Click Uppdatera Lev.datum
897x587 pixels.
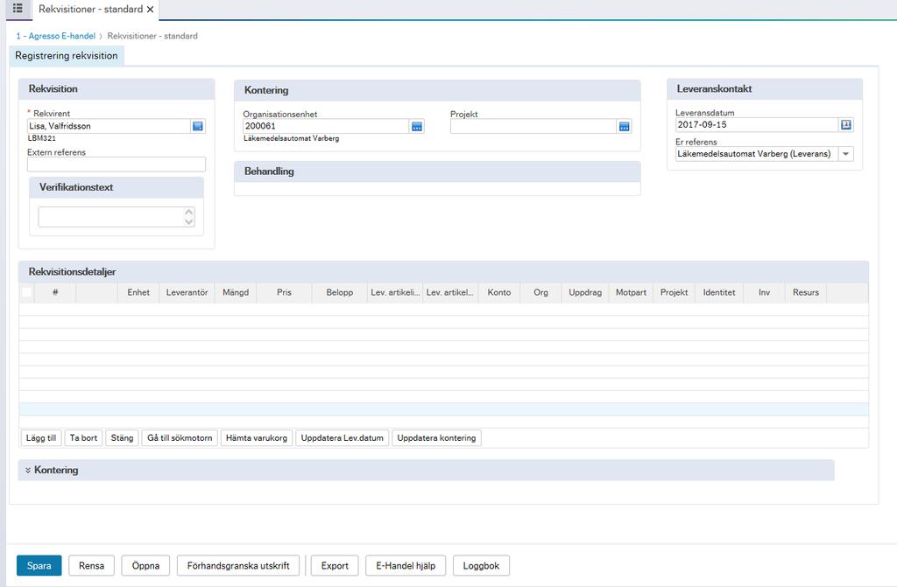[343, 437]
